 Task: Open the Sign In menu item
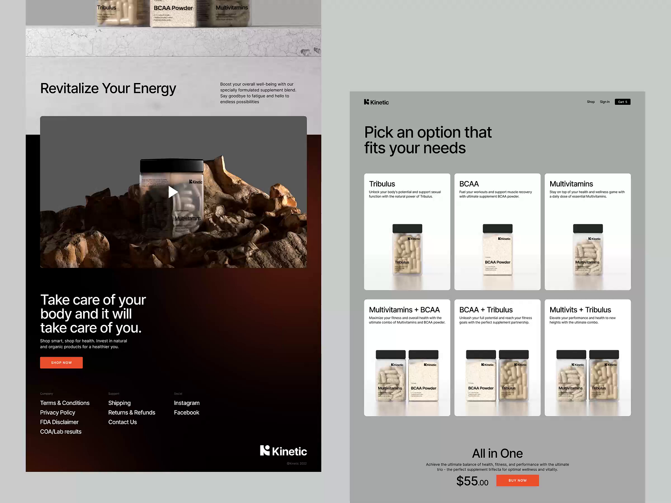pos(604,102)
